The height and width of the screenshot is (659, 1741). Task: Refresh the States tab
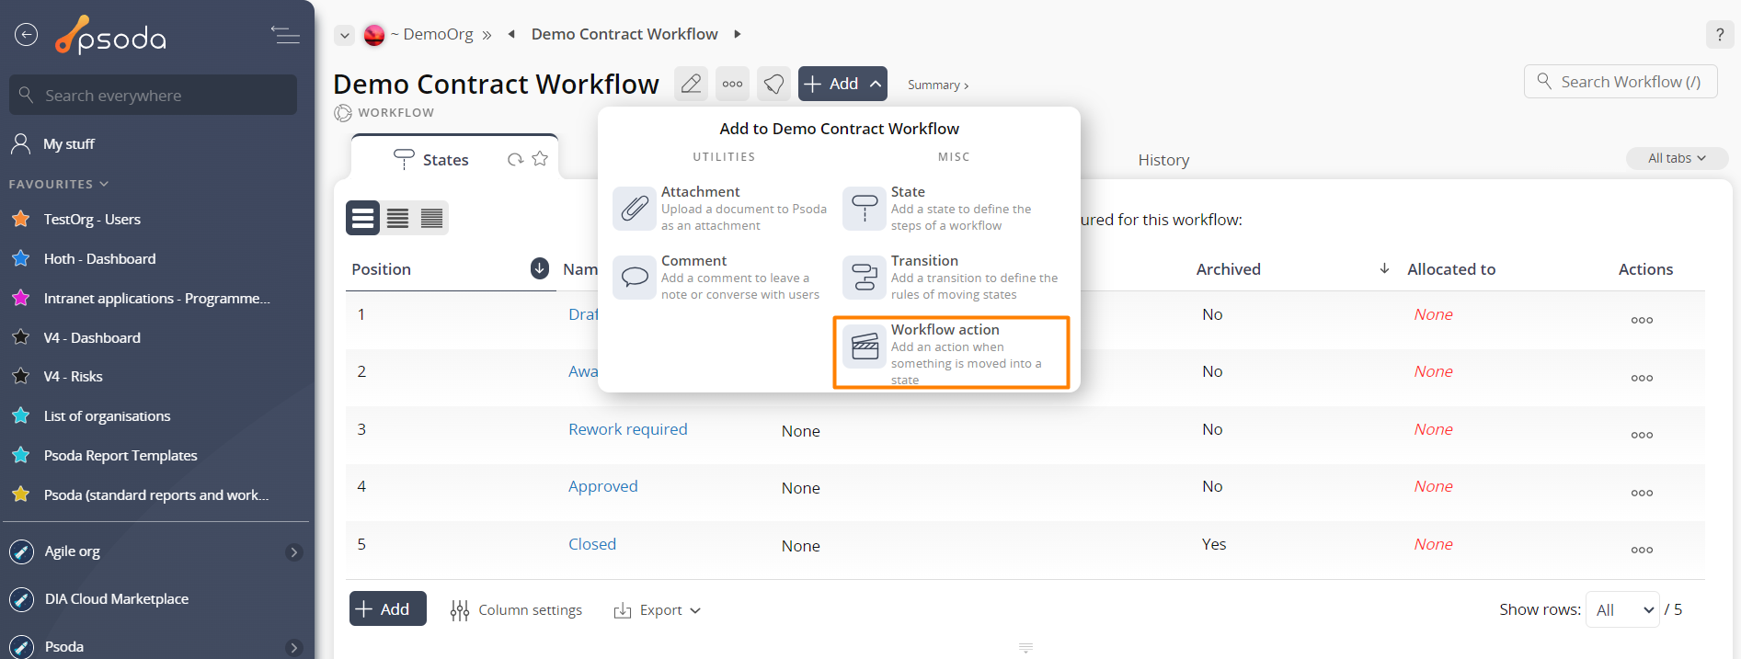[515, 159]
